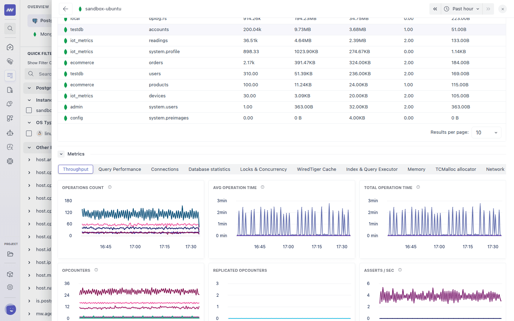Screen dimensions: 514x321
Task: Click info icon next to Total Operation Time
Action: (418, 187)
